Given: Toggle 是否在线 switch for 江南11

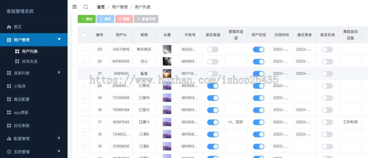Looking at the screenshot, I should tap(328, 122).
